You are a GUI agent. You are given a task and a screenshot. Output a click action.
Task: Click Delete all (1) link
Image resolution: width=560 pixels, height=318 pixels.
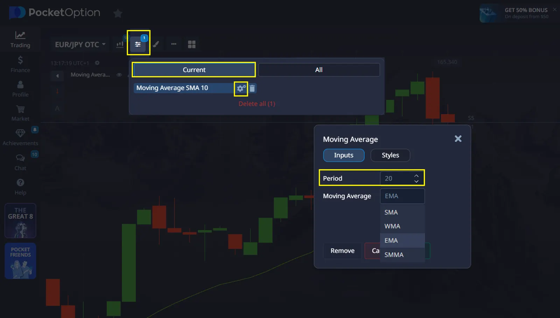tap(257, 104)
